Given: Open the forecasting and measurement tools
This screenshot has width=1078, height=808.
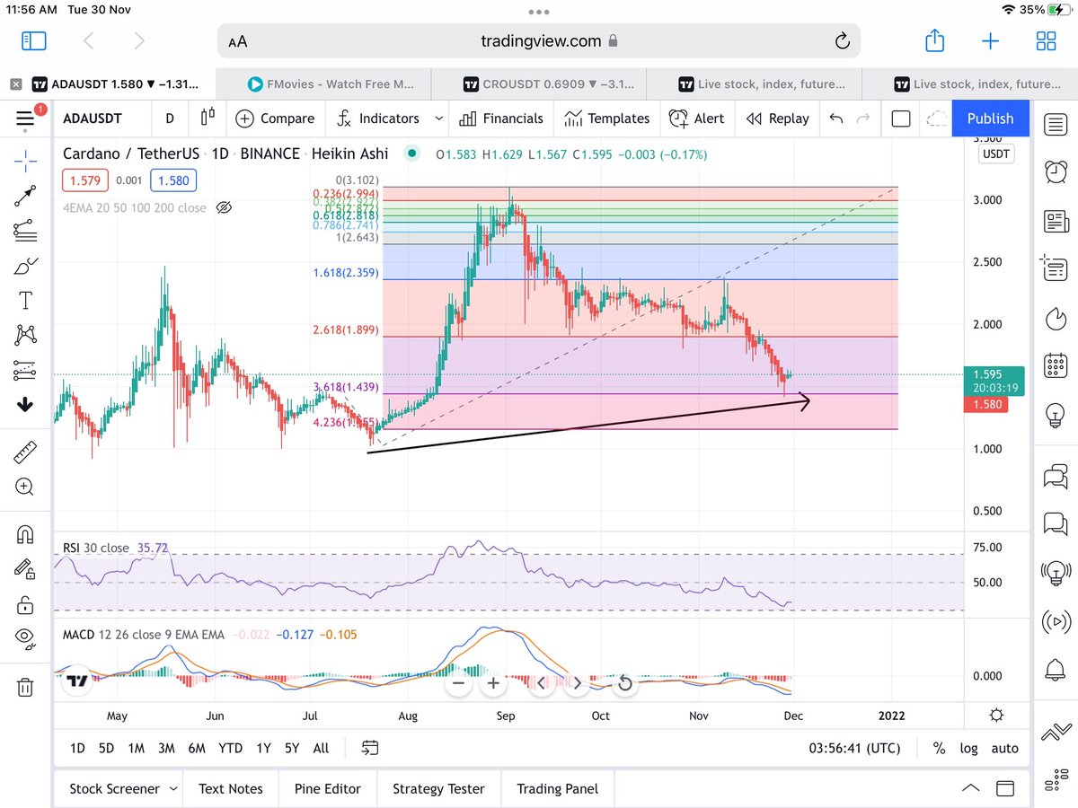Looking at the screenshot, I should (x=25, y=369).
